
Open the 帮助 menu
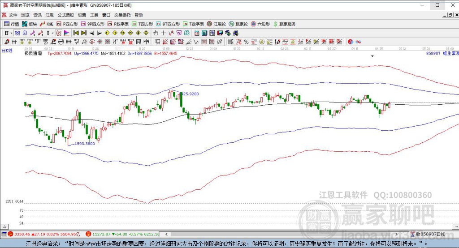[139, 15]
